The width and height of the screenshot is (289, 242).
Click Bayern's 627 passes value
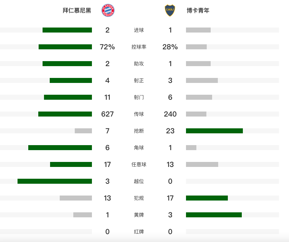pos(107,114)
